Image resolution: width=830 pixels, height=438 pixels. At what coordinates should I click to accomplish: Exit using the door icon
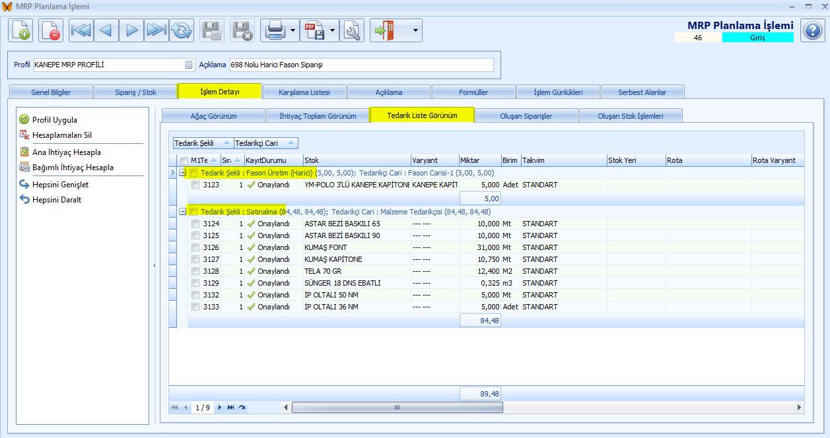coord(384,30)
